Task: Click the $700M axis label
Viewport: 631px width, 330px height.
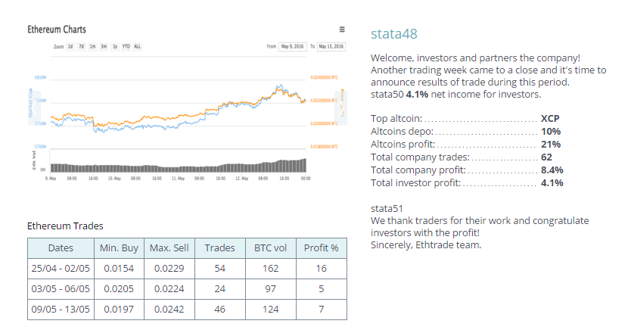Action: (x=40, y=147)
